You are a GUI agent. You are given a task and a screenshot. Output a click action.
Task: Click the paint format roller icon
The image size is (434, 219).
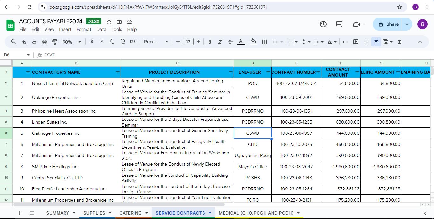click(x=54, y=42)
